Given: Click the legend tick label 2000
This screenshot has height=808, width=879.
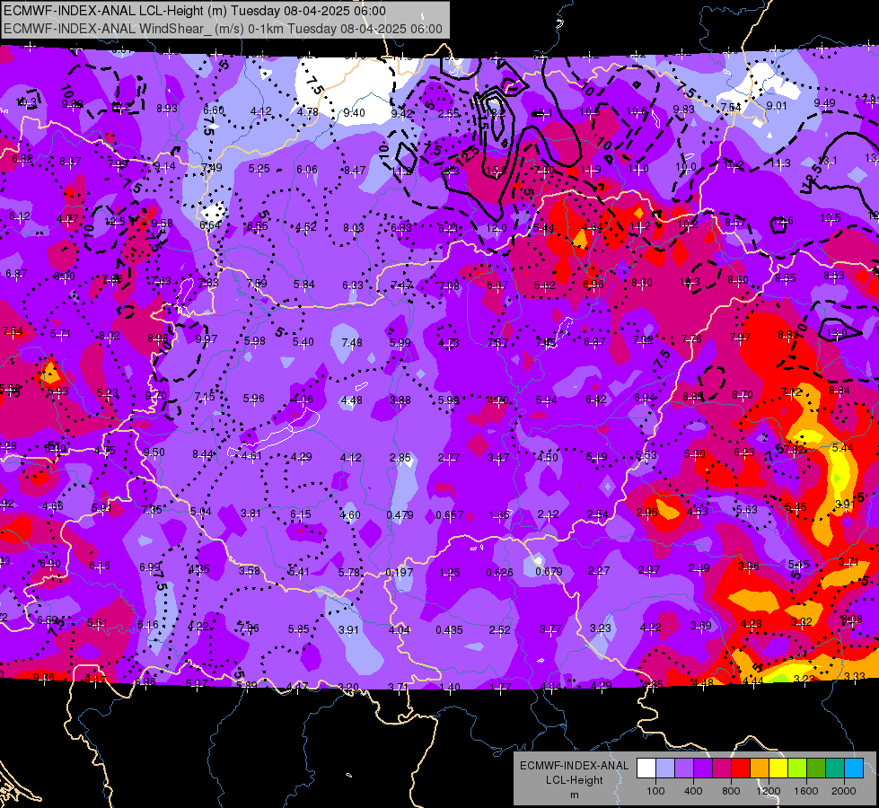Looking at the screenshot, I should click(844, 791).
